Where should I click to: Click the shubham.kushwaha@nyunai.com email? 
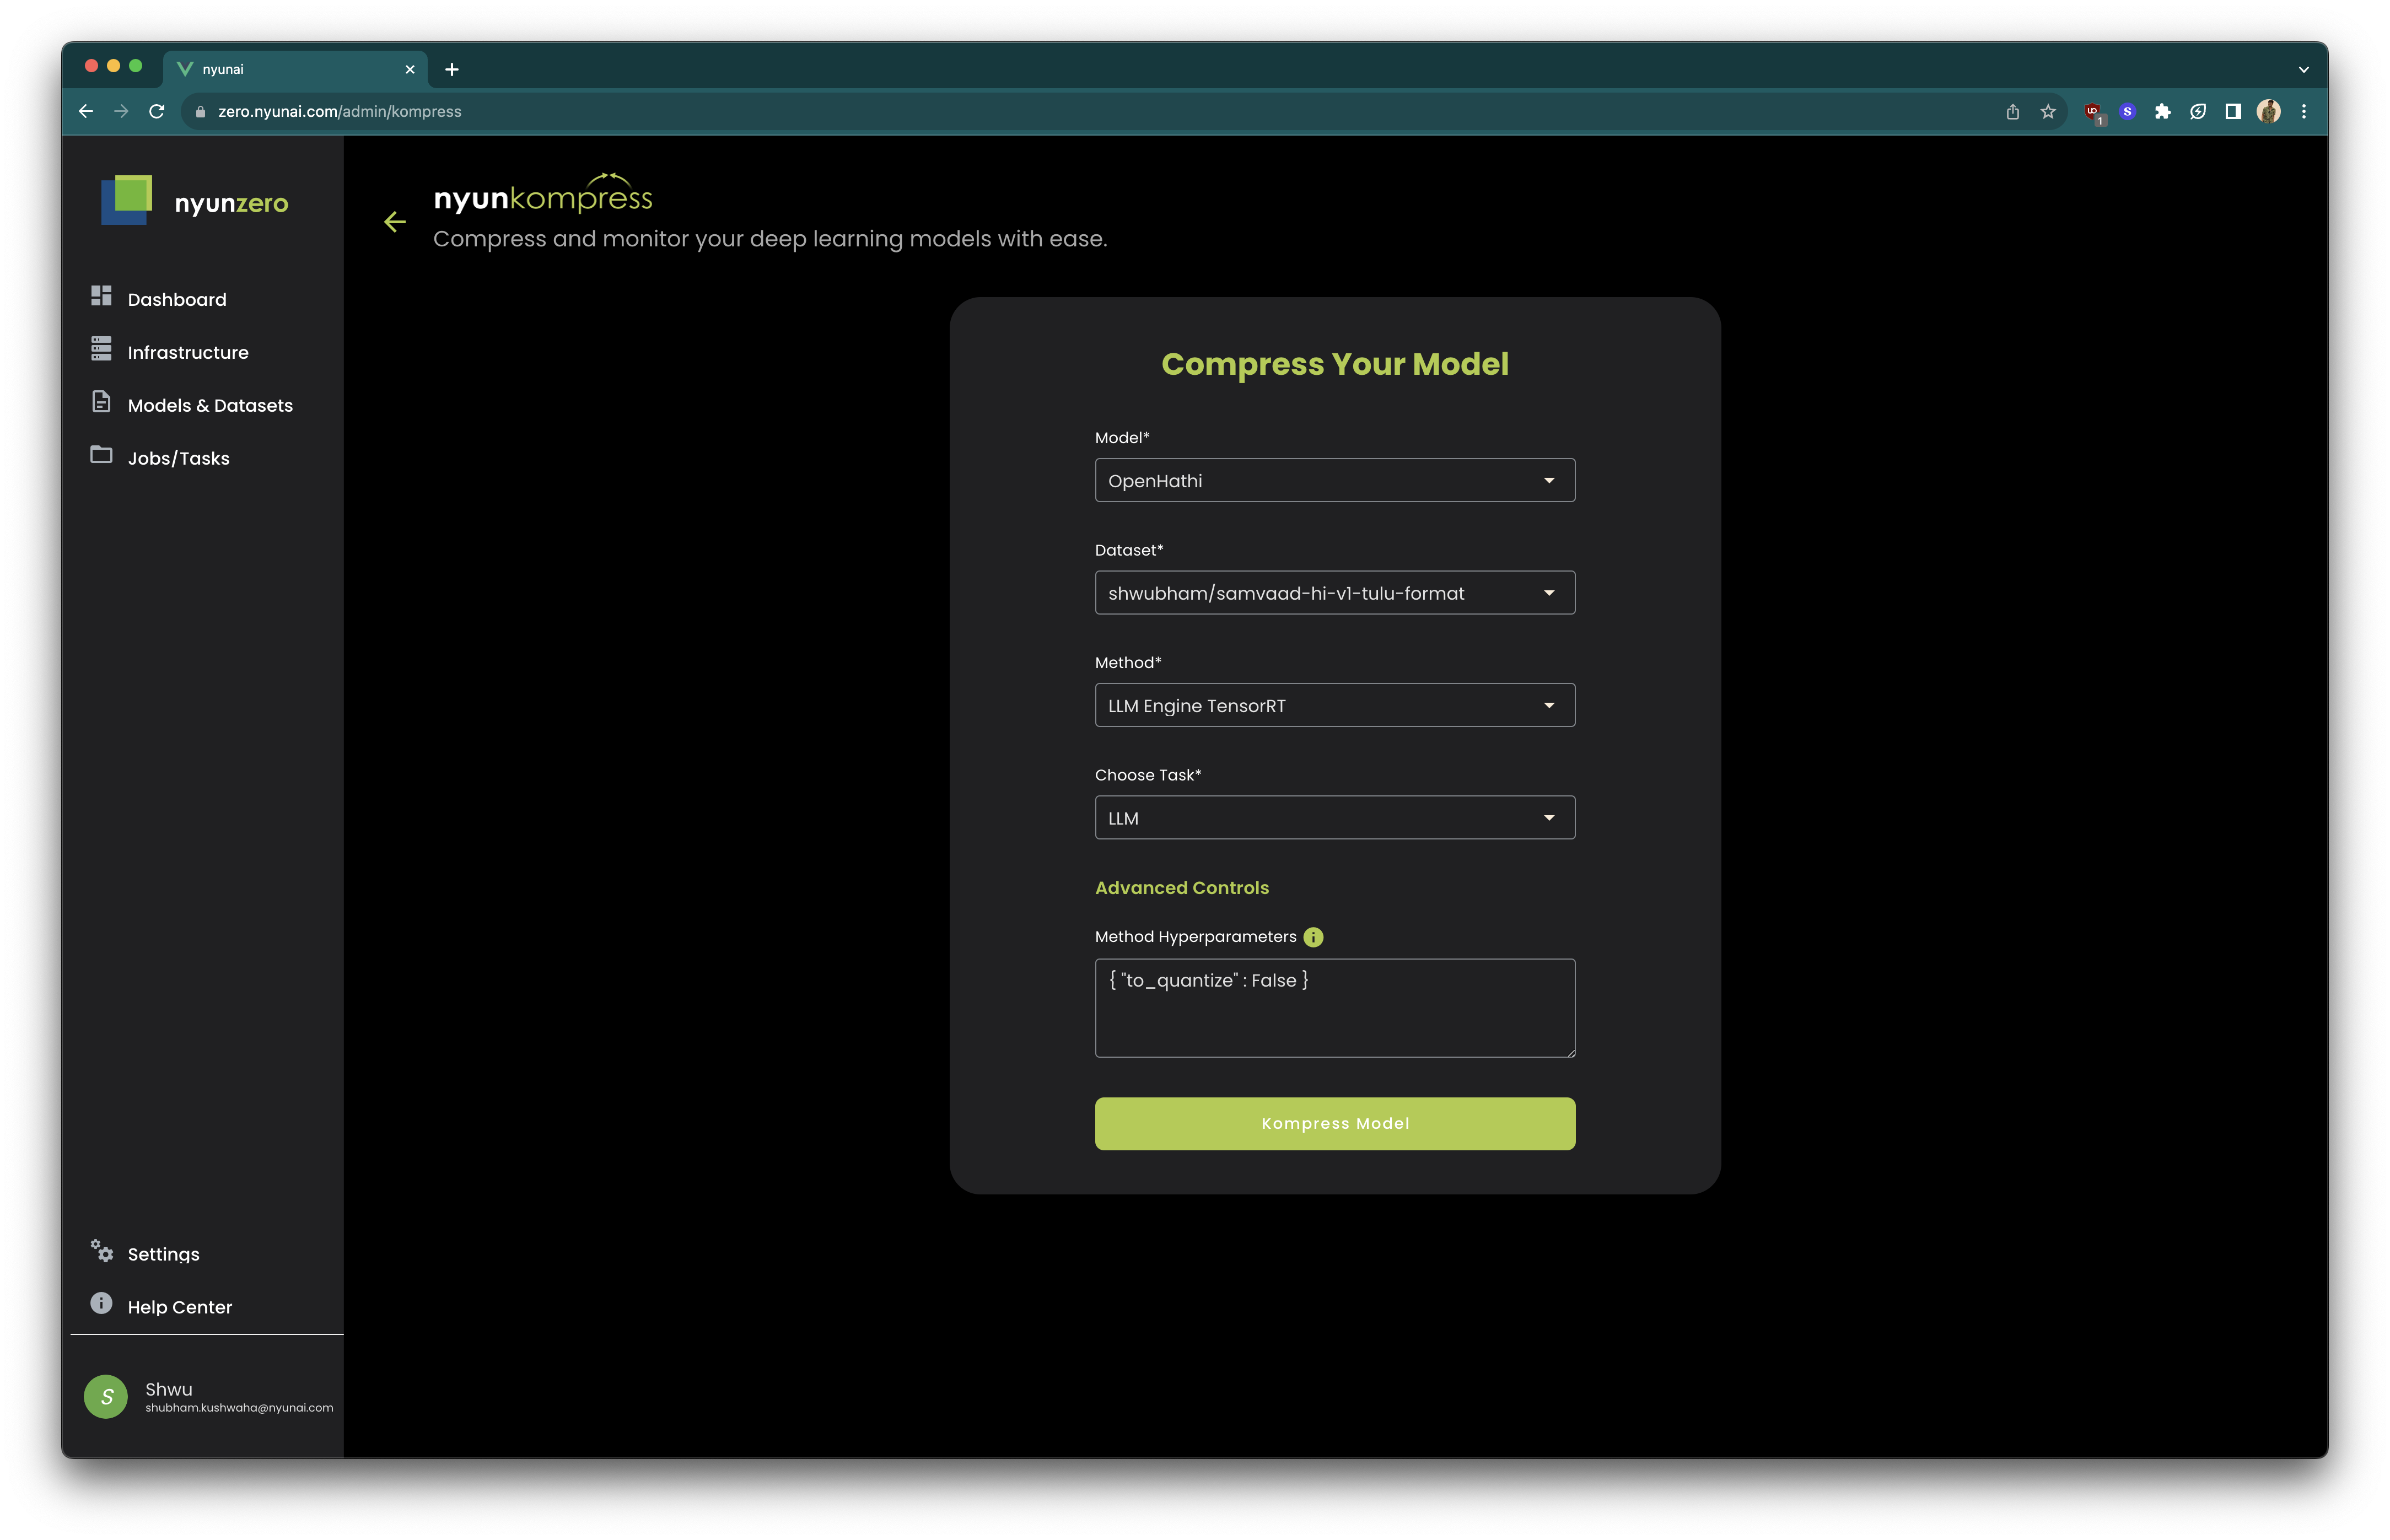pos(239,1407)
